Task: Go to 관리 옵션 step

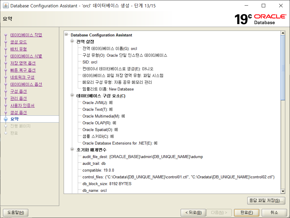Action: [19, 98]
